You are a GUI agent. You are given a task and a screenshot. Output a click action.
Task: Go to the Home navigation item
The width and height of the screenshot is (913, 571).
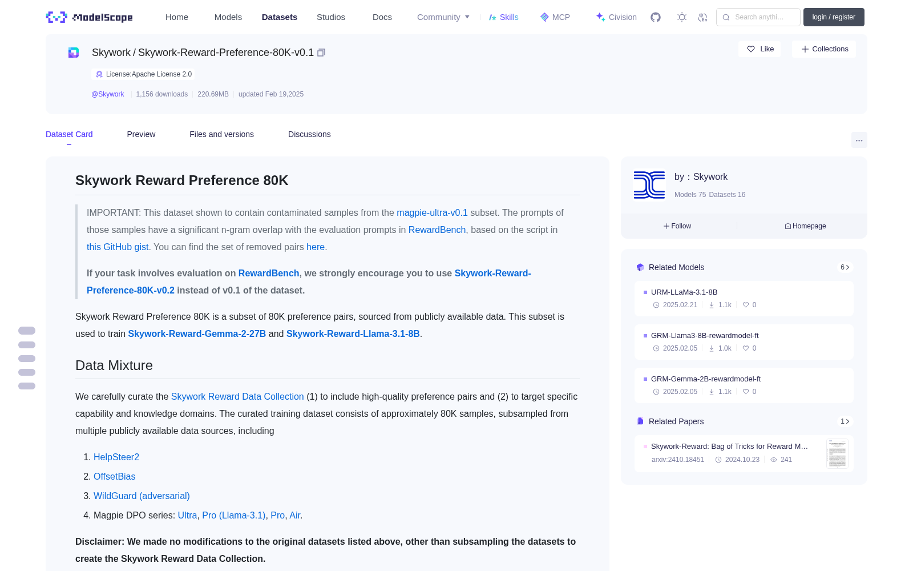(x=177, y=17)
